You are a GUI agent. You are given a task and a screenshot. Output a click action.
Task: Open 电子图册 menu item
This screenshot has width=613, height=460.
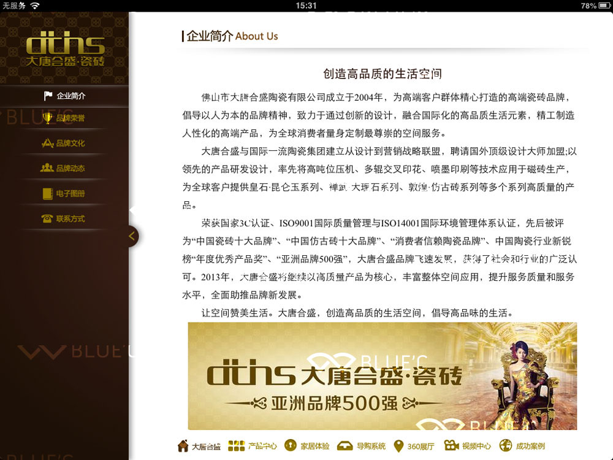click(64, 194)
